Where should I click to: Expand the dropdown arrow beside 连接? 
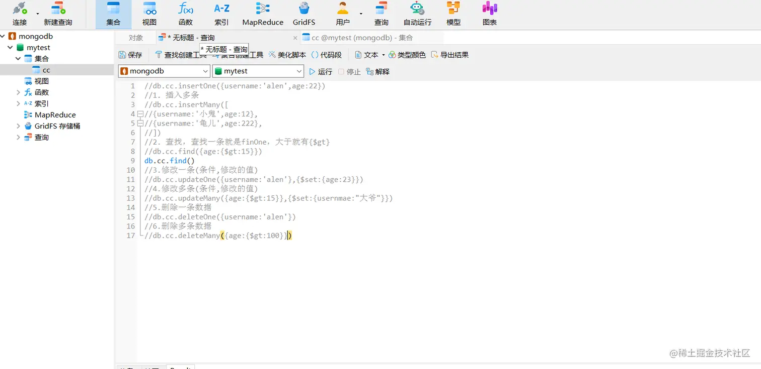38,14
